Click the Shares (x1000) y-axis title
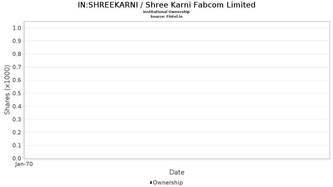Screen dimensions: 333x187 [7, 90]
